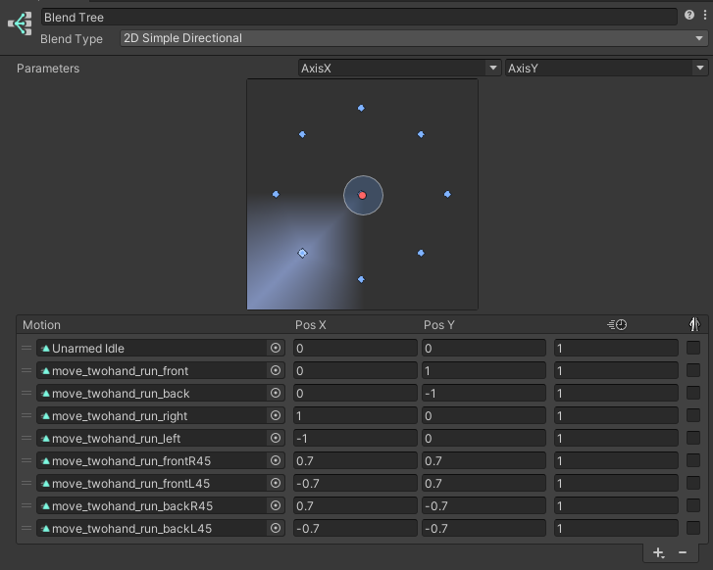Image resolution: width=713 pixels, height=570 pixels.
Task: Toggle mirror checkbox for move_twohand_run_frontL45
Action: (x=693, y=483)
